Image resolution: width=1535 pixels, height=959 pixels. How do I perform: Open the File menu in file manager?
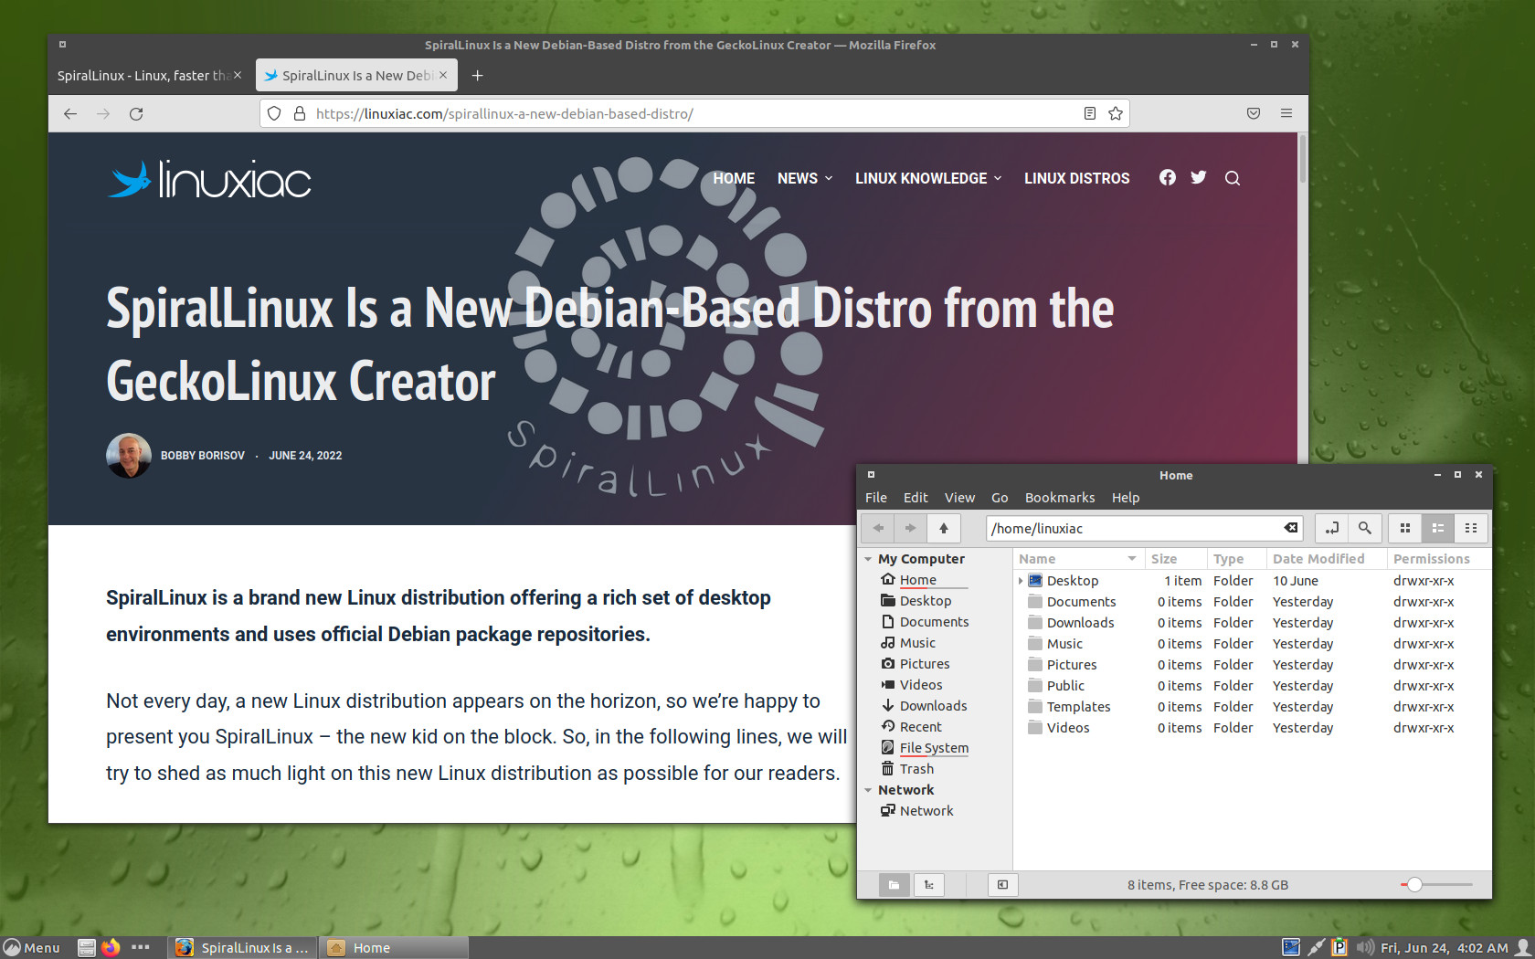[x=876, y=498]
